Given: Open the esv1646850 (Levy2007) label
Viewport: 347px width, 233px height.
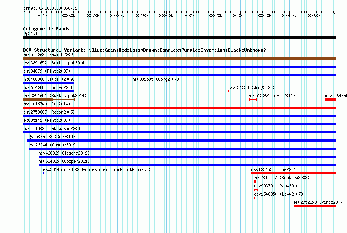Looking at the screenshot, I should coord(278,194).
